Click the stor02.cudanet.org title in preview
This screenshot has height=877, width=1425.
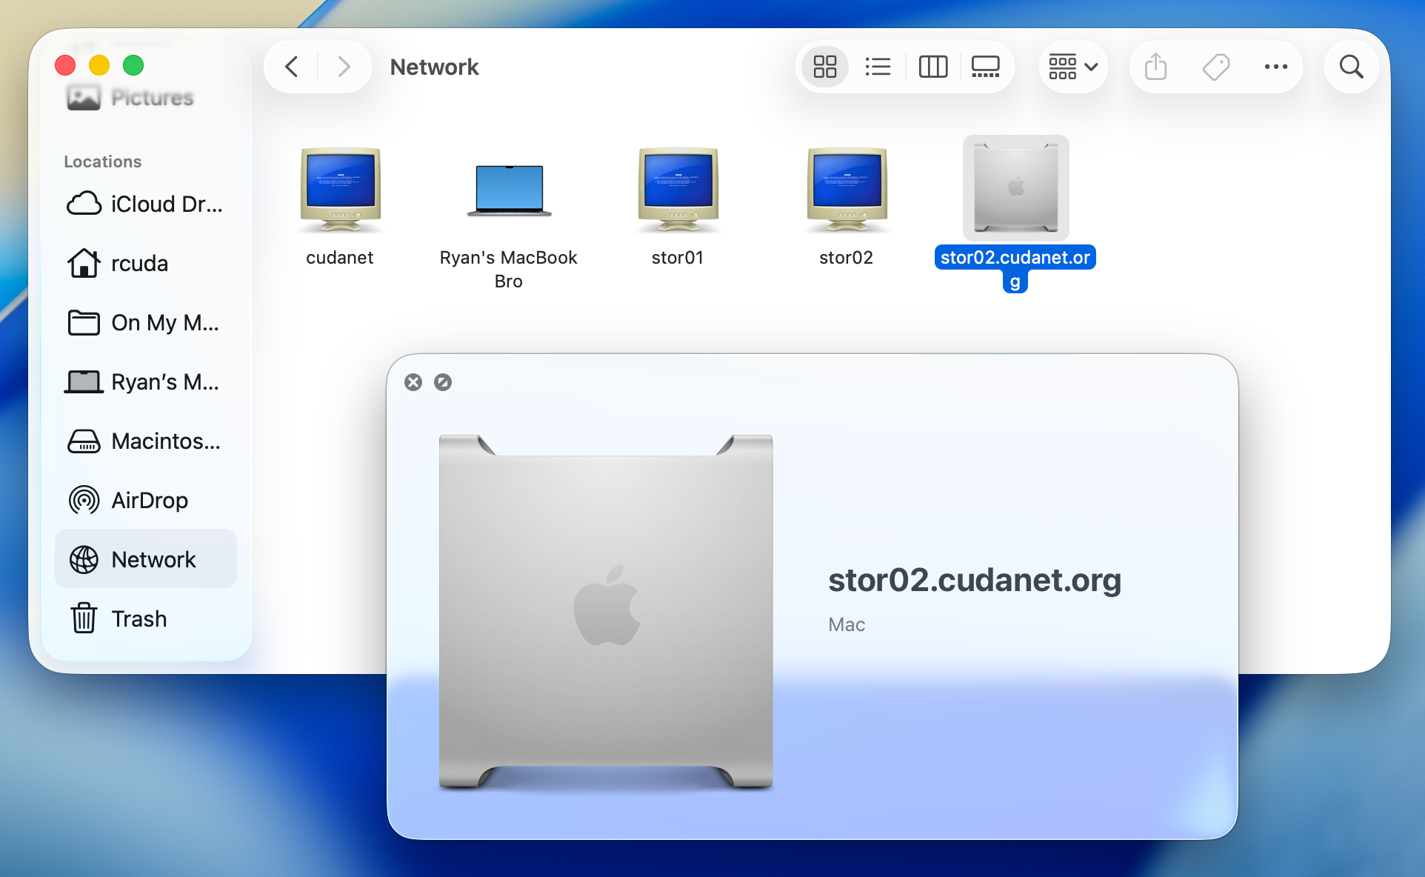975,580
